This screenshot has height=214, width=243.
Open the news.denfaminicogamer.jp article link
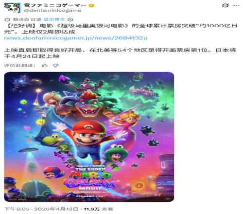(76, 38)
